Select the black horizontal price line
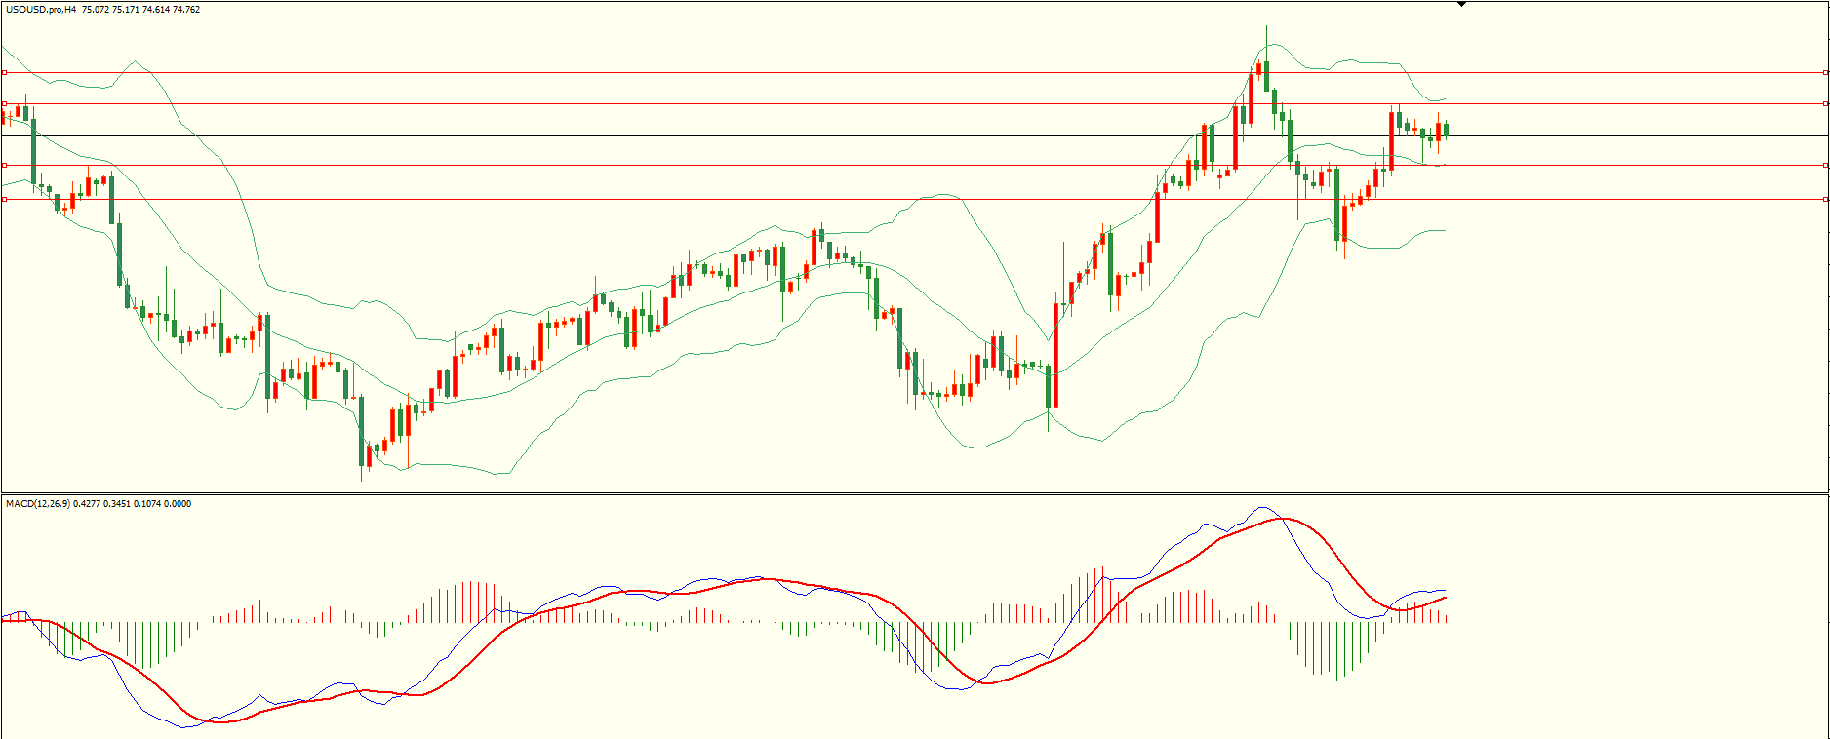This screenshot has width=1830, height=739. pos(915,135)
